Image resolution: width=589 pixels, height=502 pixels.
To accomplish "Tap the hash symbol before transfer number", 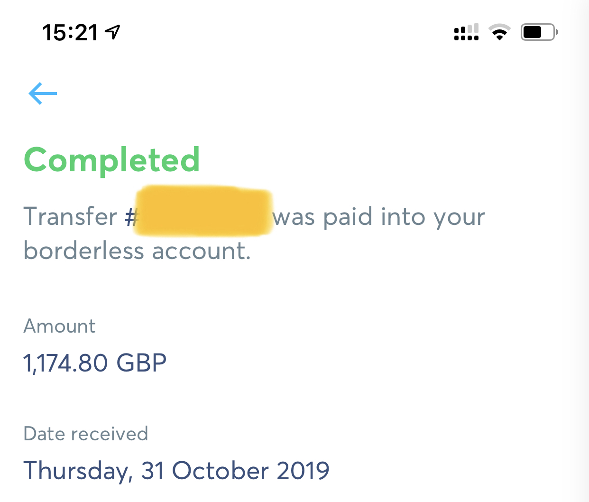I will (131, 217).
